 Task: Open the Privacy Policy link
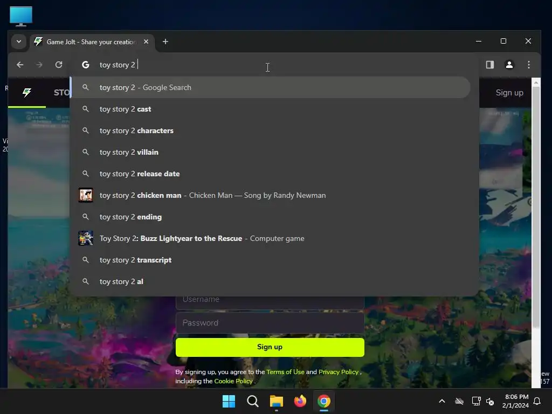(339, 372)
